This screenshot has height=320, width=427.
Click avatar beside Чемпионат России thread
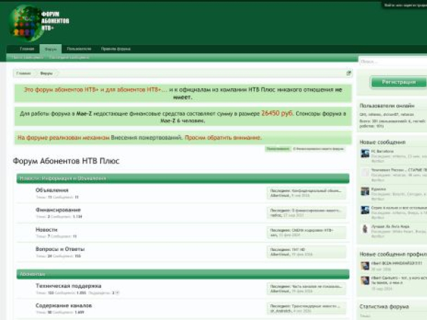[365, 172]
